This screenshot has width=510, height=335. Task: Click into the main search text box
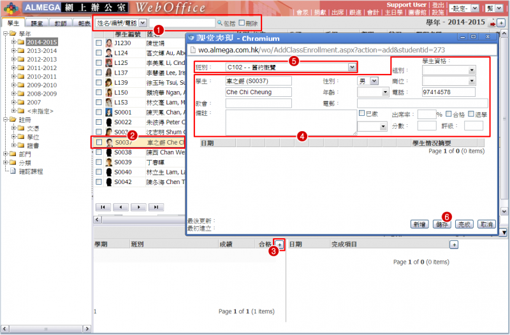pos(182,23)
